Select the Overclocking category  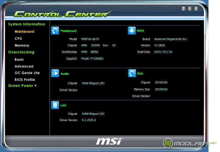click(21, 52)
